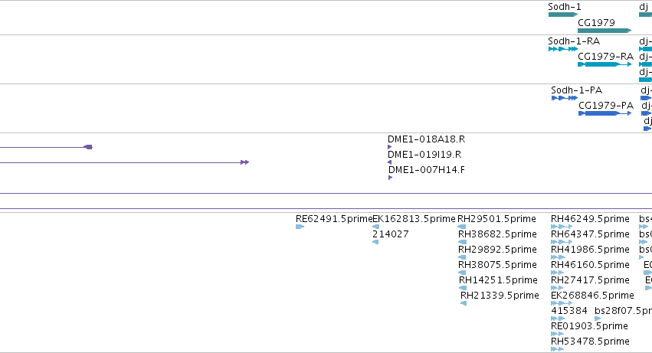Select the CG1979-RA transcript feature
The width and height of the screenshot is (652, 353).
click(604, 64)
